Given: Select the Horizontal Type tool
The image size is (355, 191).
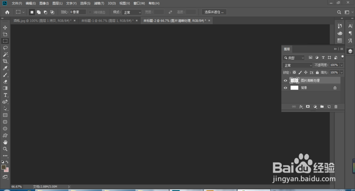Looking at the screenshot, I should [5, 95].
